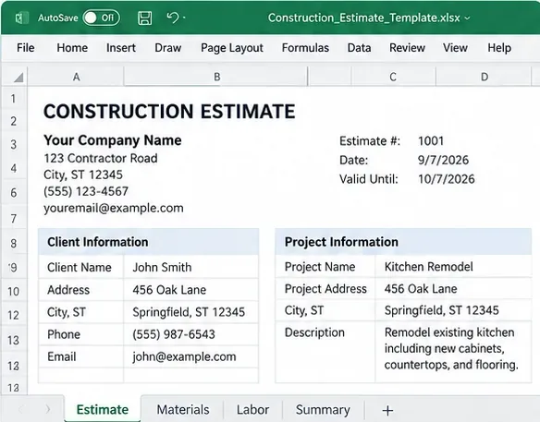Open the Formulas ribbon tab
The width and height of the screenshot is (540, 422).
pyautogui.click(x=305, y=47)
